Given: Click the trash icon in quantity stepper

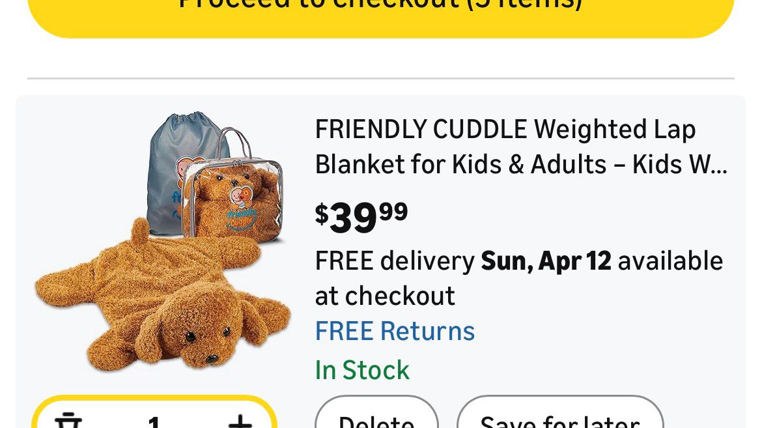Looking at the screenshot, I should (68, 421).
